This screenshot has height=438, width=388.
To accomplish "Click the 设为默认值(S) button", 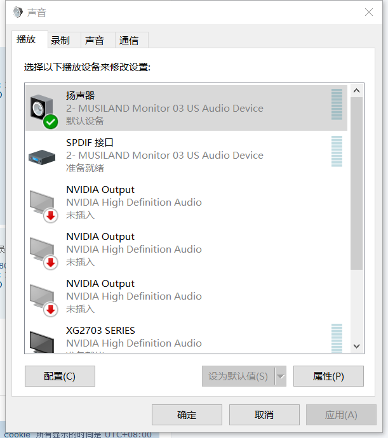I will click(238, 376).
